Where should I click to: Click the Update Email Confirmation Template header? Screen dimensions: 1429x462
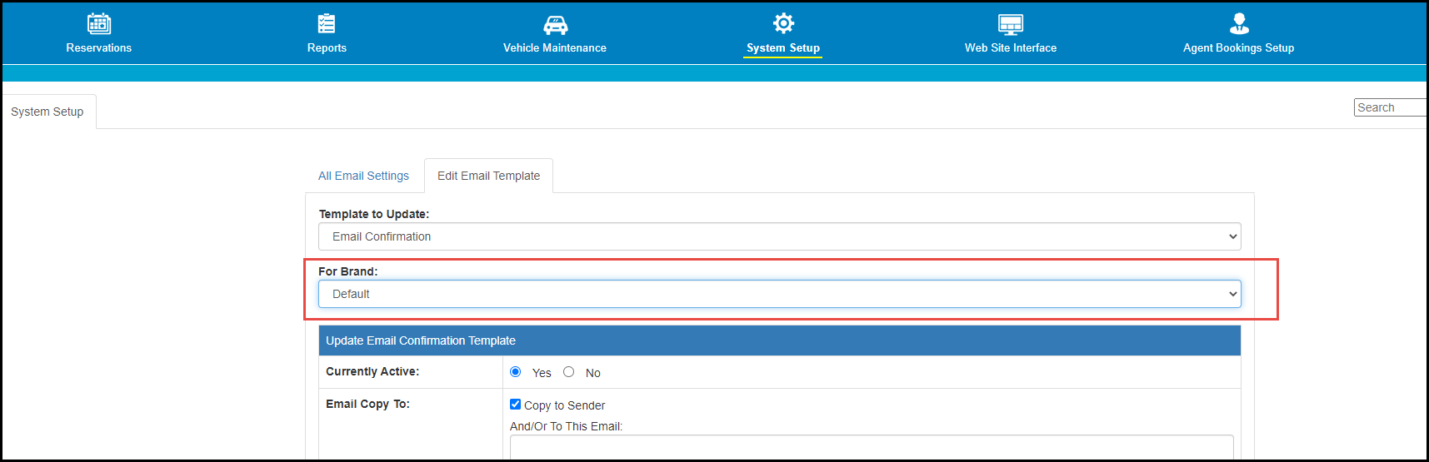[779, 340]
